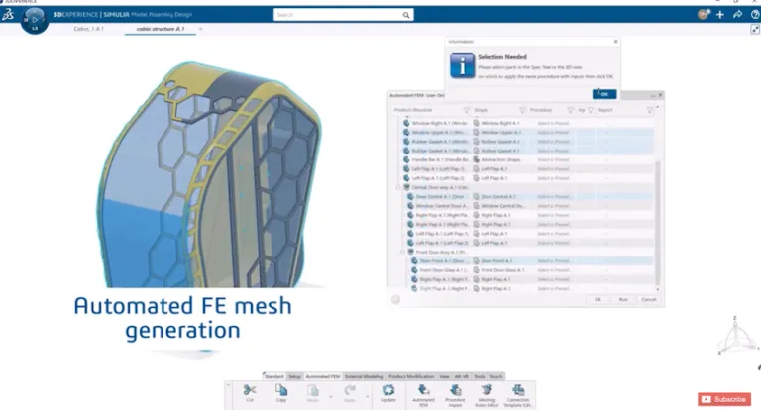This screenshot has height=410, width=761.
Task: Click the share arrow icon
Action: click(737, 15)
